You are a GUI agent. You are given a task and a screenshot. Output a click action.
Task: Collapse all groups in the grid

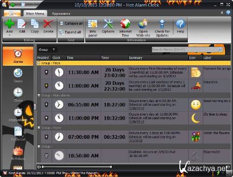[x=71, y=23]
